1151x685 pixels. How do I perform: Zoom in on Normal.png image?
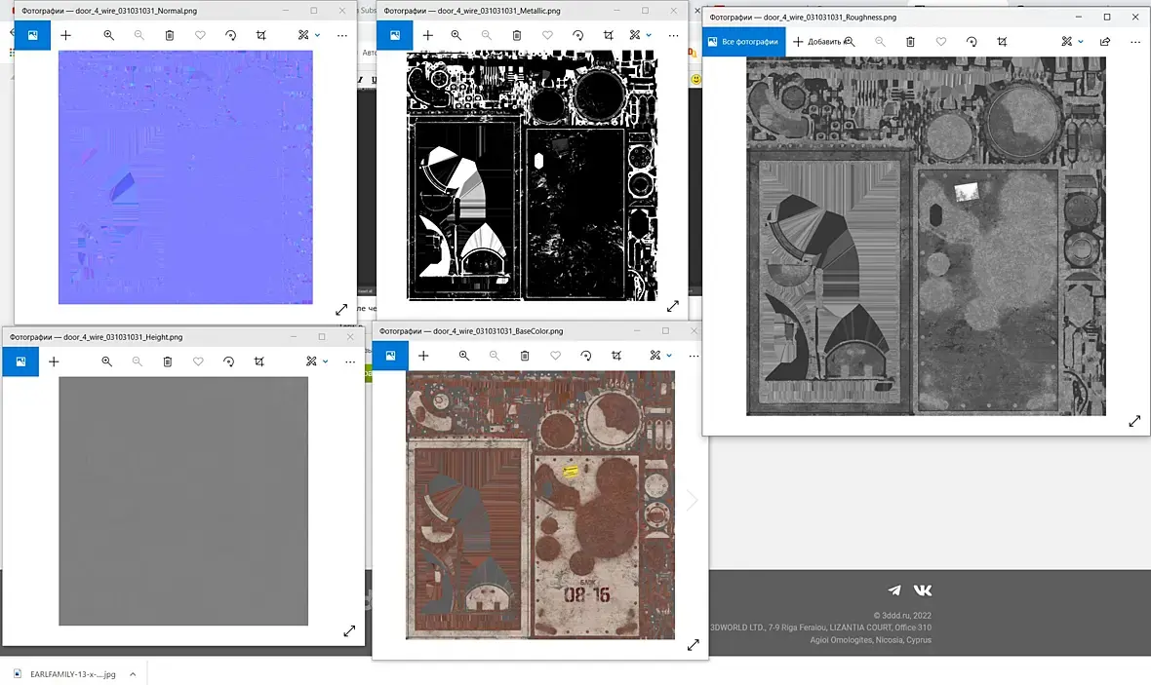[x=108, y=35]
